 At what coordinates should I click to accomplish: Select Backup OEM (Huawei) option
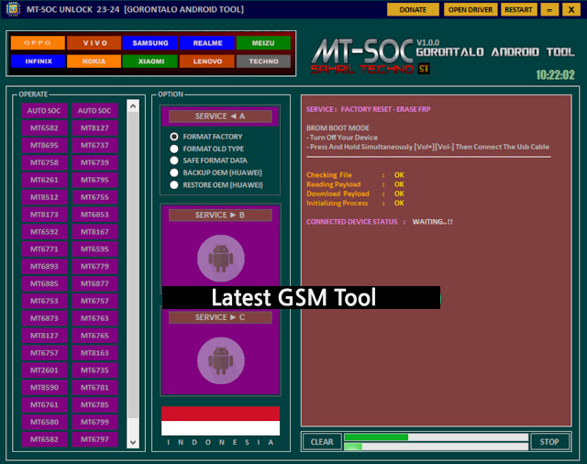tap(174, 172)
